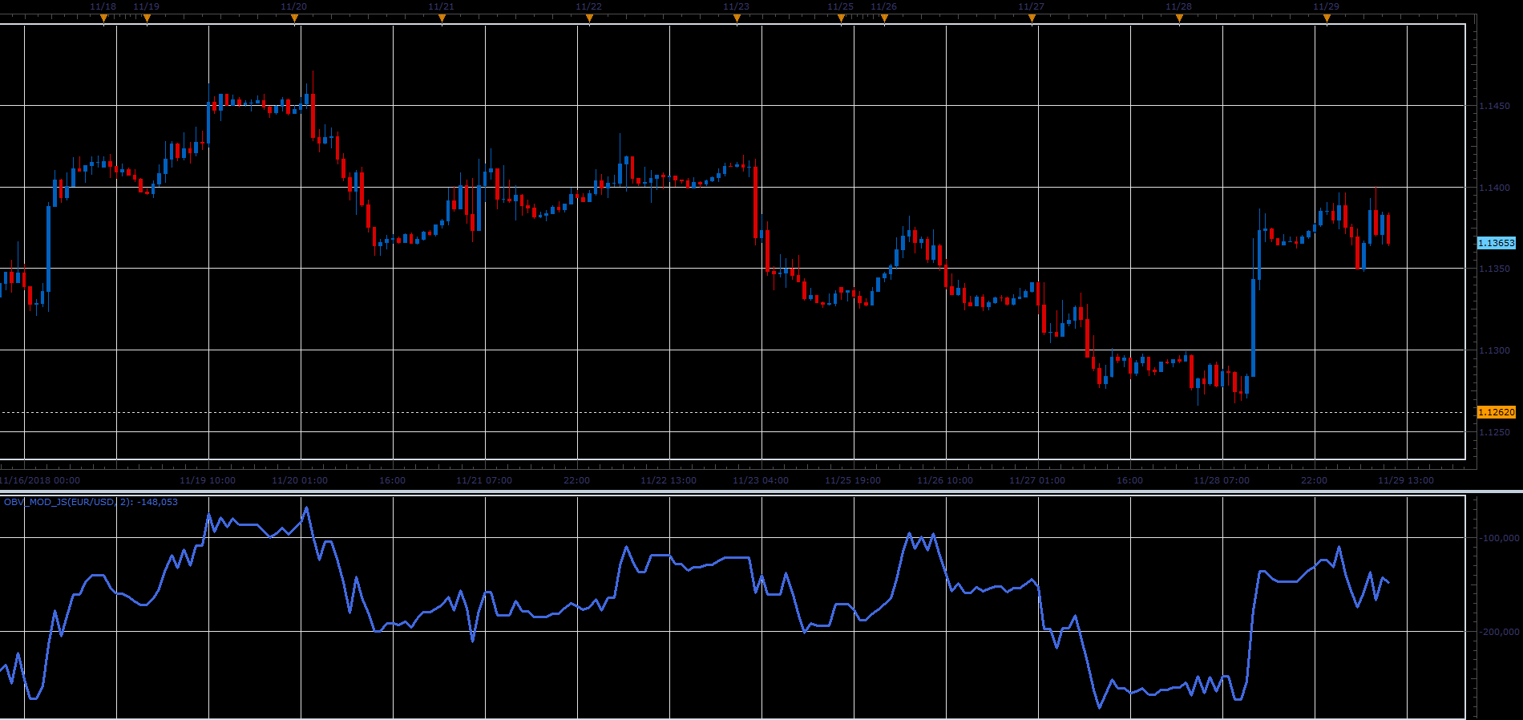Click the 1.1250 price axis value
The image size is (1523, 720).
point(1494,432)
